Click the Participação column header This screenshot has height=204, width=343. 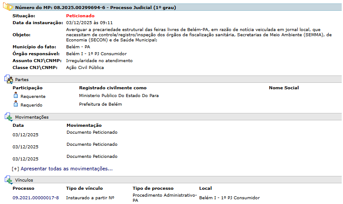pyautogui.click(x=27, y=88)
